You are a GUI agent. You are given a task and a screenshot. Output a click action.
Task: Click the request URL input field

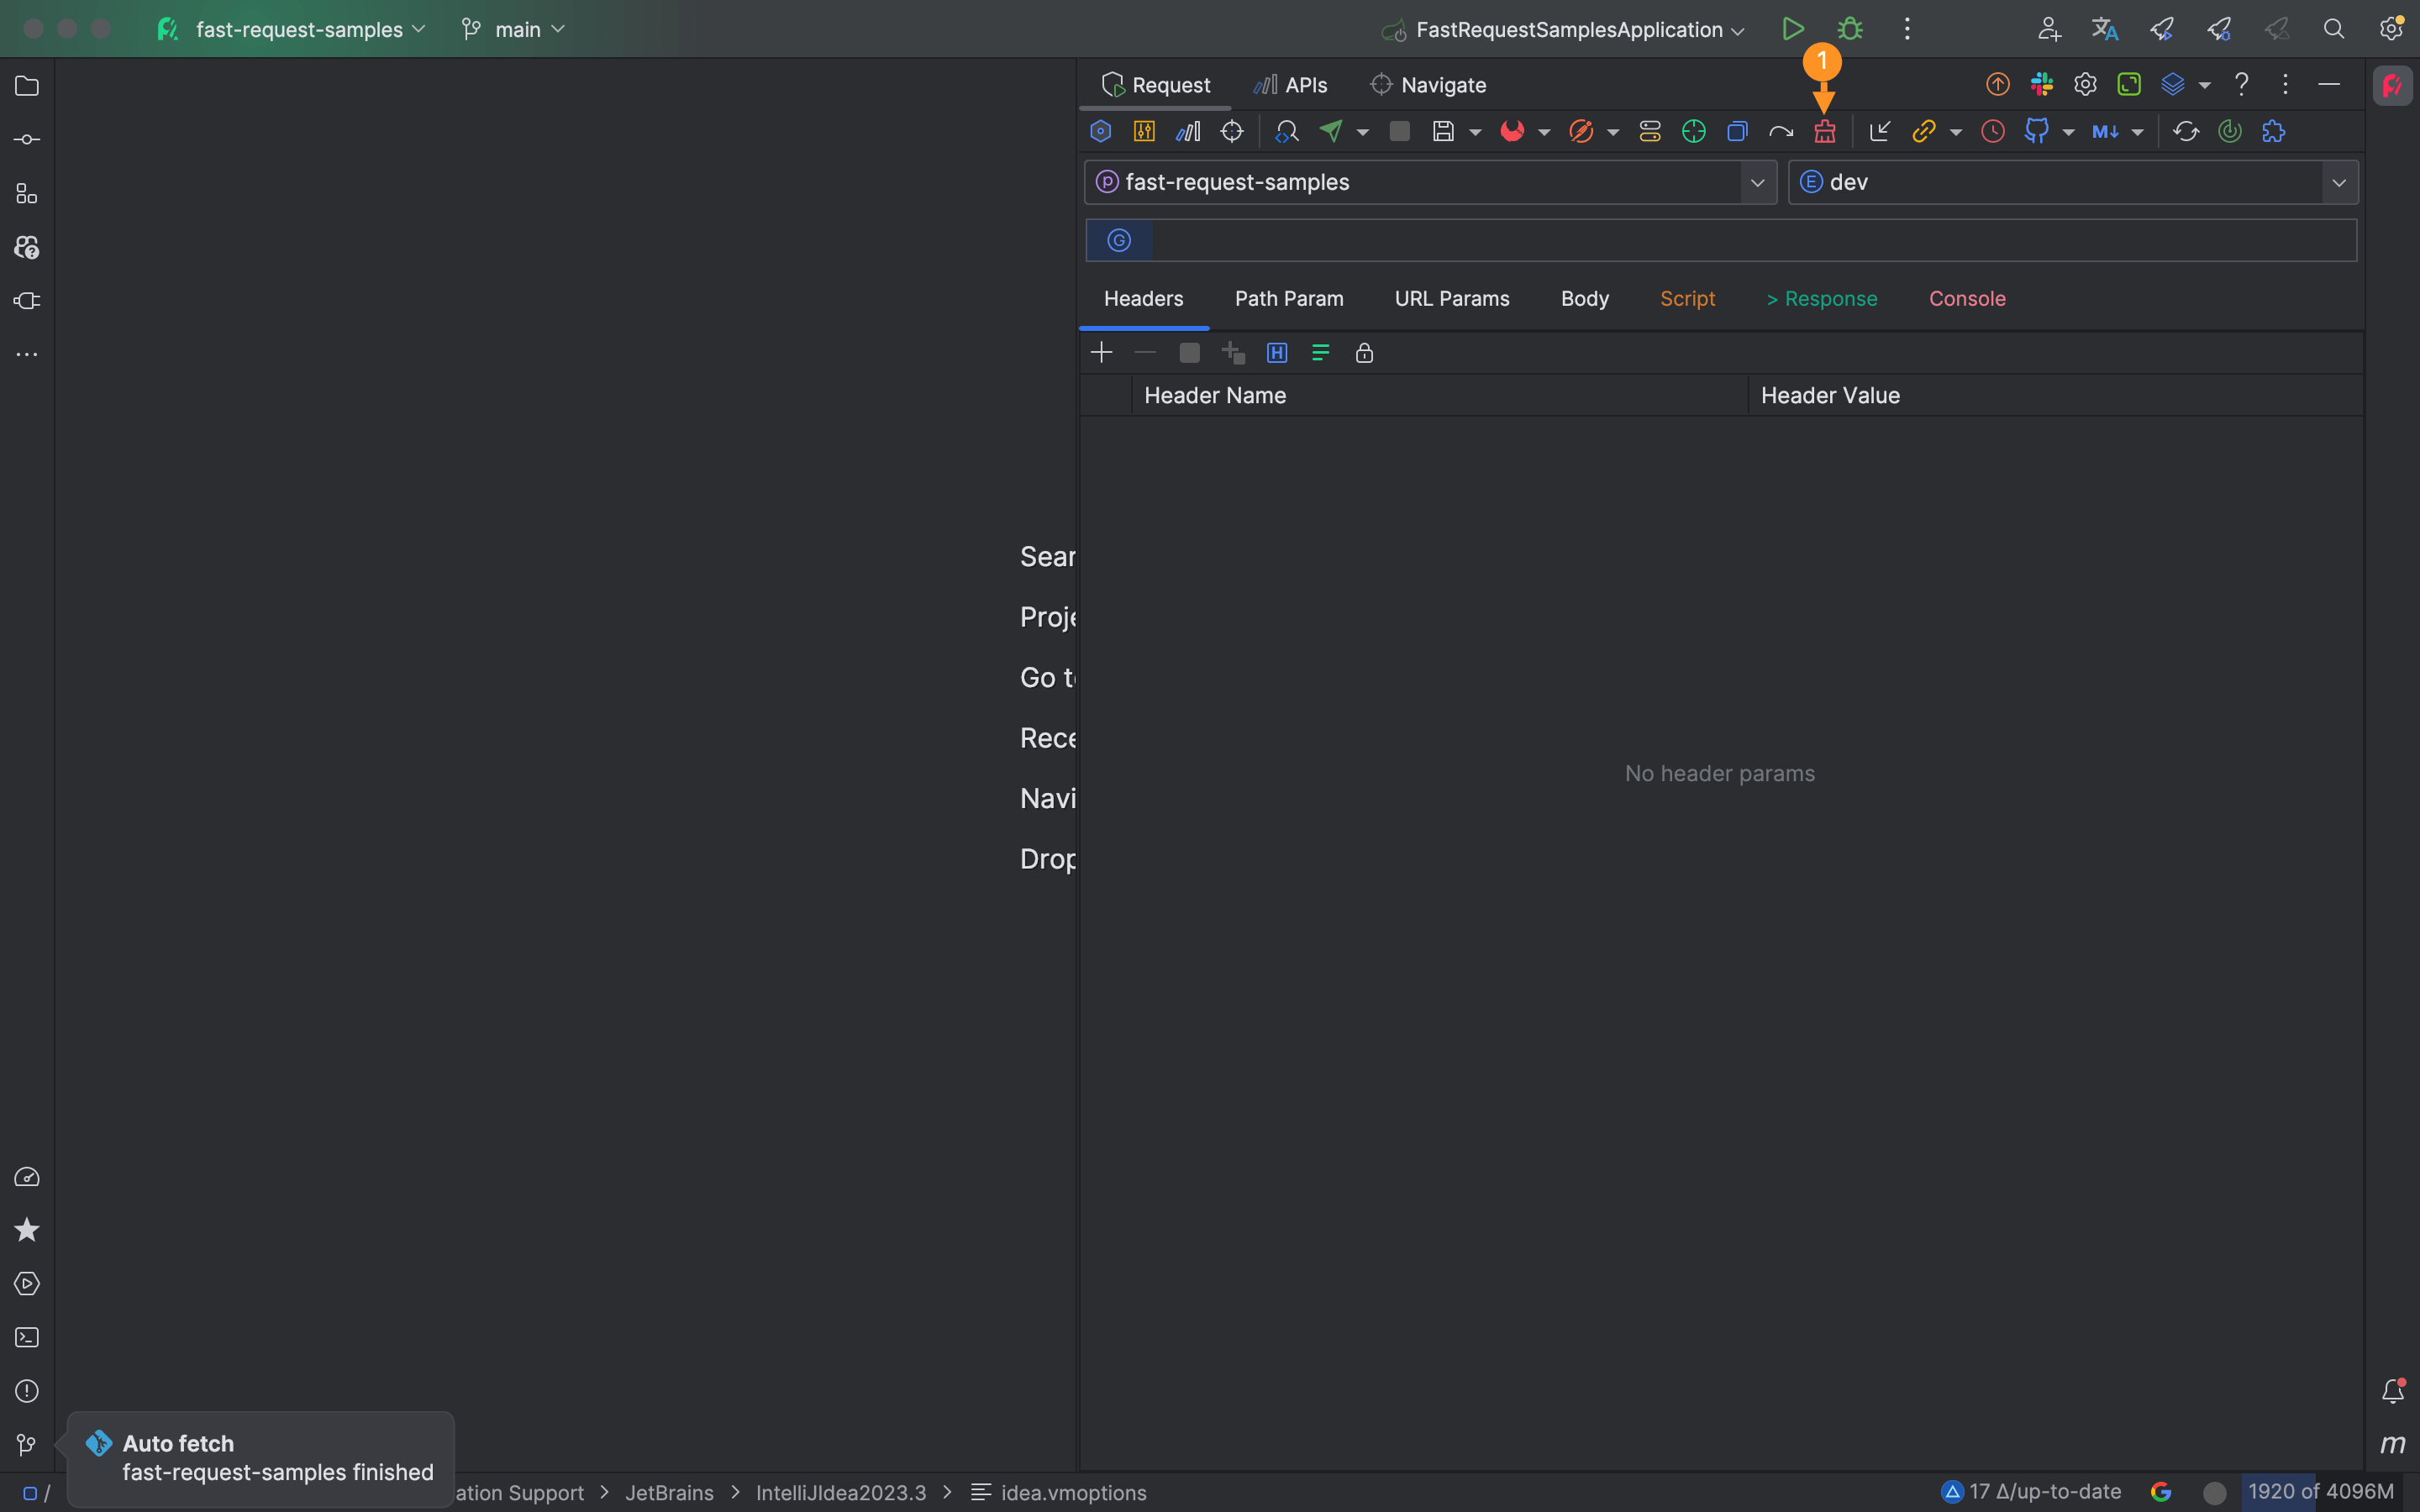pos(1750,241)
